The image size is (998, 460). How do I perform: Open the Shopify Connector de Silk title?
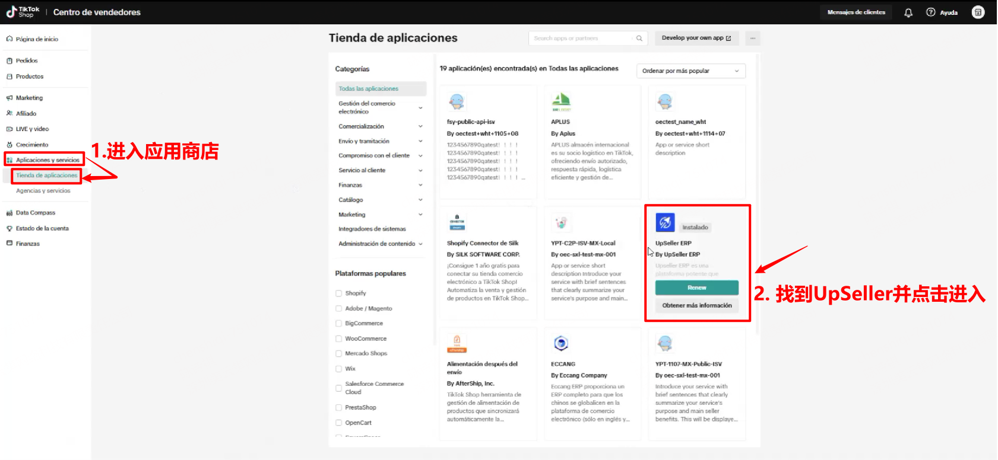[483, 243]
